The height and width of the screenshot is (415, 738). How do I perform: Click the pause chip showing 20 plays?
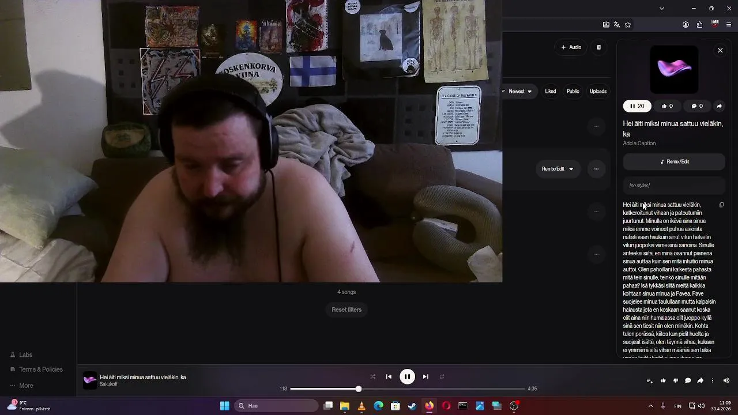click(x=637, y=106)
